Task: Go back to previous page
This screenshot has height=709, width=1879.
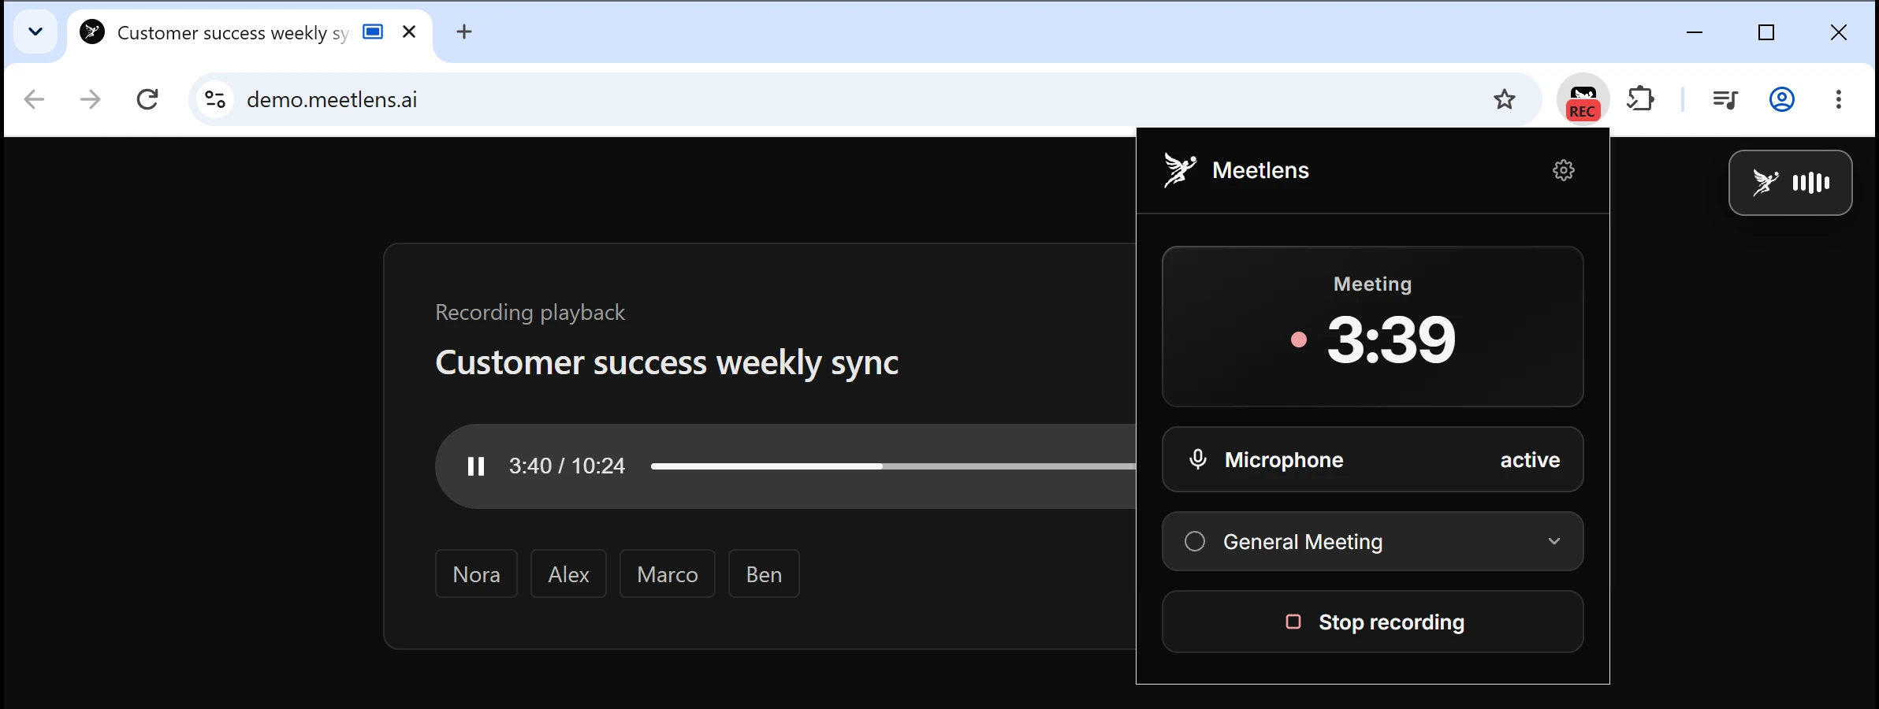Action: (35, 99)
